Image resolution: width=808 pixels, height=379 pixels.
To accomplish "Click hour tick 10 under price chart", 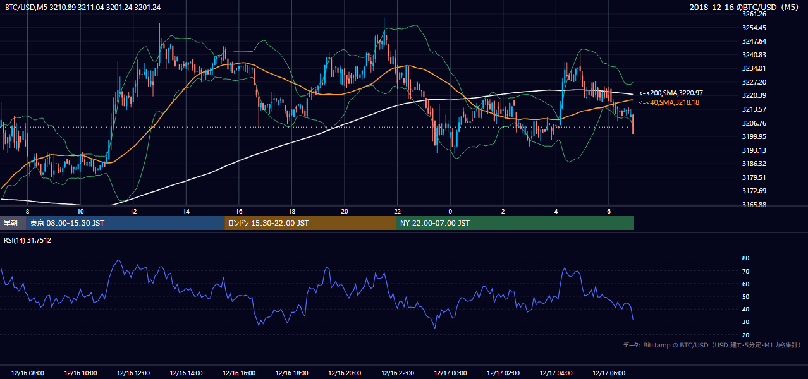I will point(80,211).
